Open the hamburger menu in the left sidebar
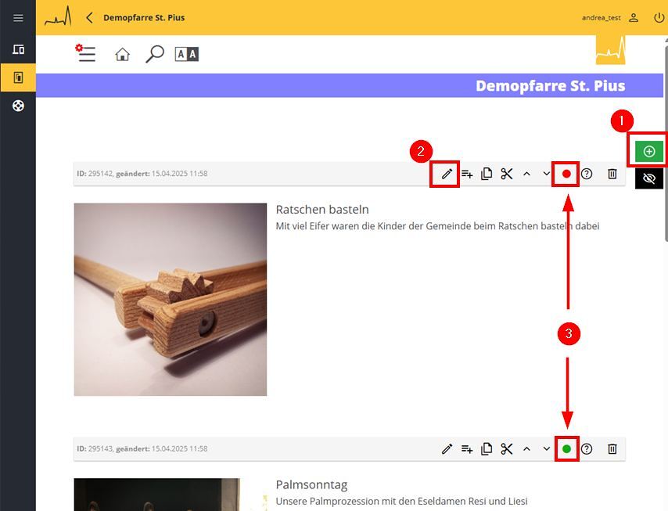668x511 pixels. coord(18,18)
